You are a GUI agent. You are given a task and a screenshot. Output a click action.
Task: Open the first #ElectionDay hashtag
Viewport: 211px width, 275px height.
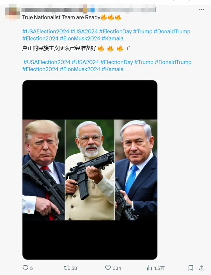point(115,32)
